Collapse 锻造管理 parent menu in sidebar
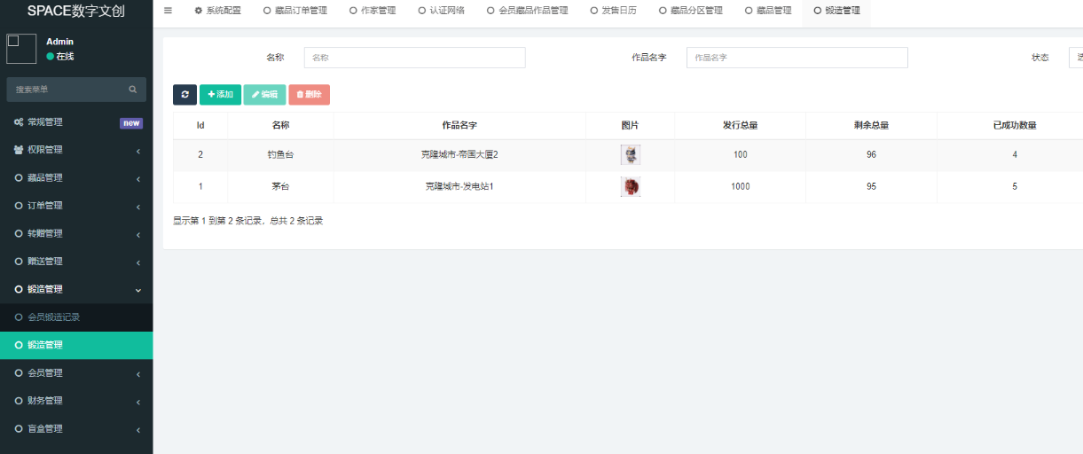 (76, 289)
